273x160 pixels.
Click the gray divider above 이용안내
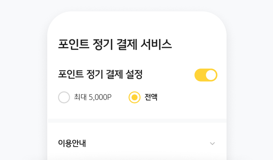click(x=137, y=121)
